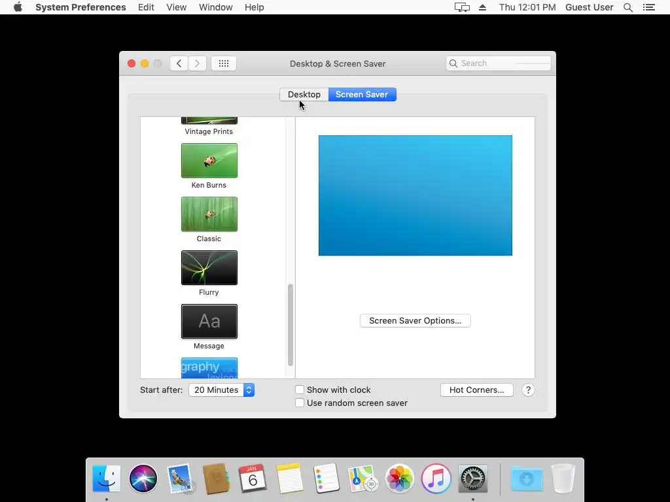Click the Hot Corners button
Image resolution: width=670 pixels, height=502 pixels.
[x=477, y=390]
